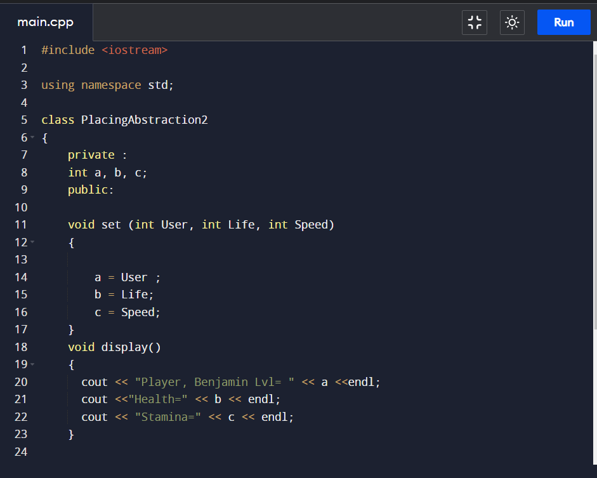597x478 pixels.
Task: Click the 'public:' keyword on line 9
Action: click(x=91, y=190)
